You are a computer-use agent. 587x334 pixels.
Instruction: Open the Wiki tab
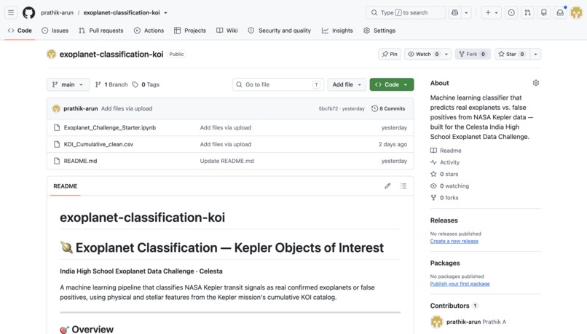coord(227,31)
